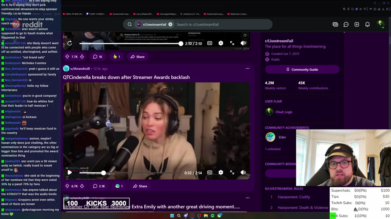Viewport: 391px width, 219px height.
Task: Open the notifications bell
Action: coord(367,24)
